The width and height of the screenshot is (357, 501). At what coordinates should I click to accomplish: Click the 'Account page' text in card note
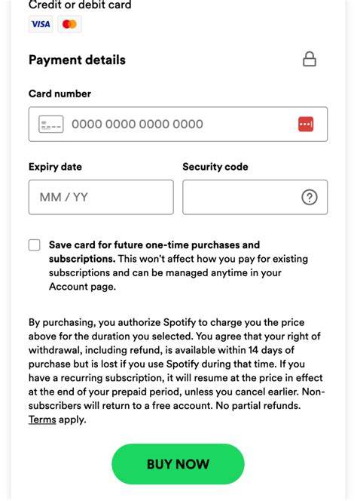click(82, 287)
